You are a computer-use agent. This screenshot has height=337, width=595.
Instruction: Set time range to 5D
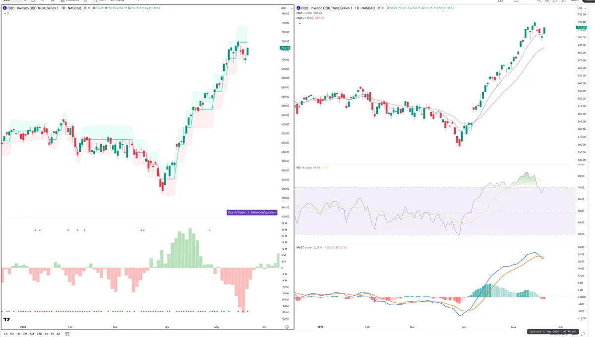(x=12, y=334)
